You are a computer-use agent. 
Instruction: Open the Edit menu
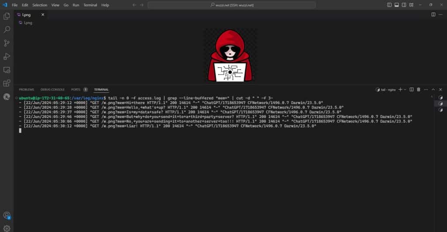point(25,5)
